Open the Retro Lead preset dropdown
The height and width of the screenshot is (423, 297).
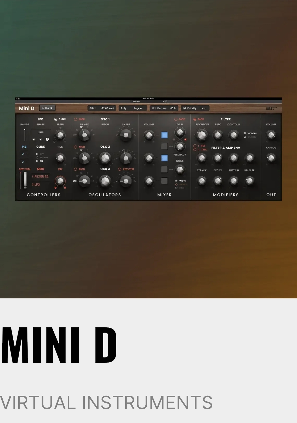click(147, 101)
